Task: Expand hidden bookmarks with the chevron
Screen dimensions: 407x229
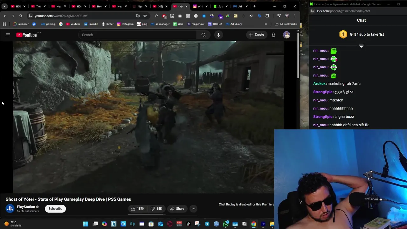Action: (266, 24)
